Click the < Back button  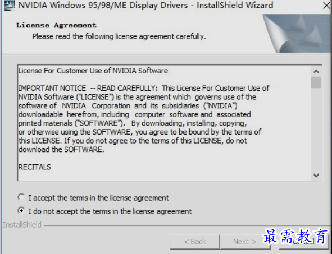click(x=195, y=242)
